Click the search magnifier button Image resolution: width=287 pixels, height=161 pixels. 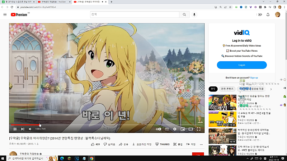(x=184, y=15)
